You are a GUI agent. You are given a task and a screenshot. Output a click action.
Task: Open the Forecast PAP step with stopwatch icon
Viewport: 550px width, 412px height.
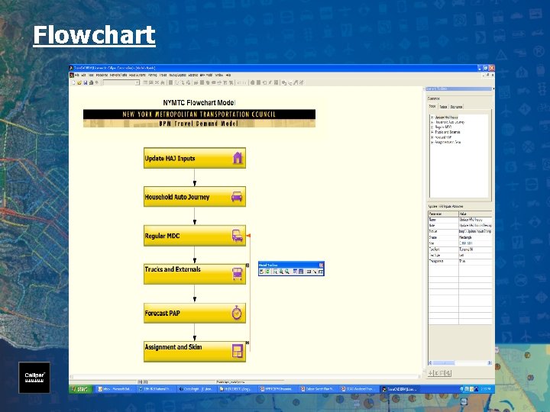click(x=195, y=313)
